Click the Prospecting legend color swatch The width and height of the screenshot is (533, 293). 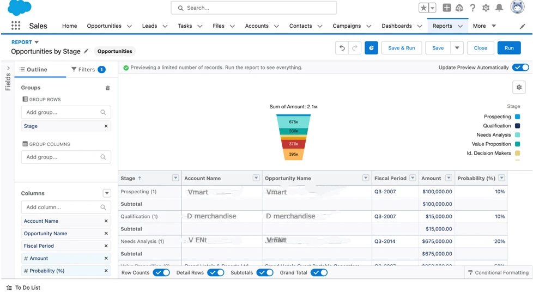(x=517, y=117)
